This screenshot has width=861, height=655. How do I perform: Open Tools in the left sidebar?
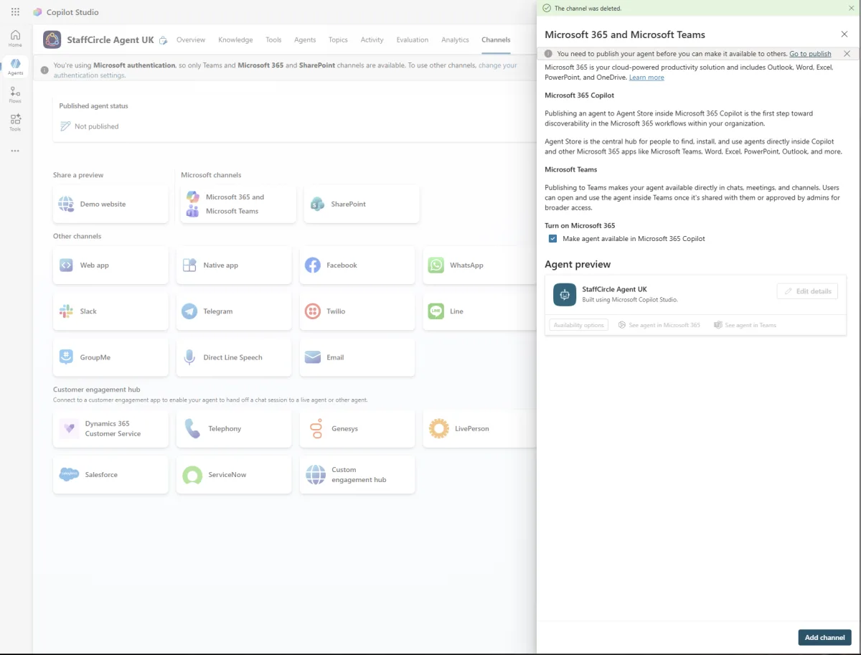(15, 123)
